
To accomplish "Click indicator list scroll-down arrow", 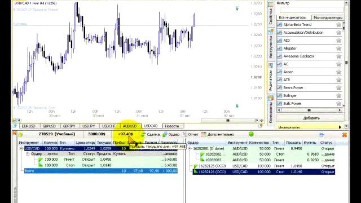I will [344, 105].
